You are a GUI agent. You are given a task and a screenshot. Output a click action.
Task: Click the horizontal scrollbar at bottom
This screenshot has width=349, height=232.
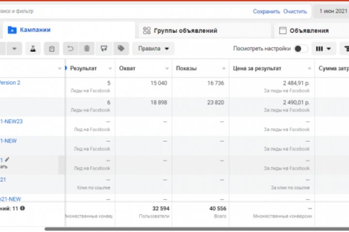pyautogui.click(x=194, y=229)
